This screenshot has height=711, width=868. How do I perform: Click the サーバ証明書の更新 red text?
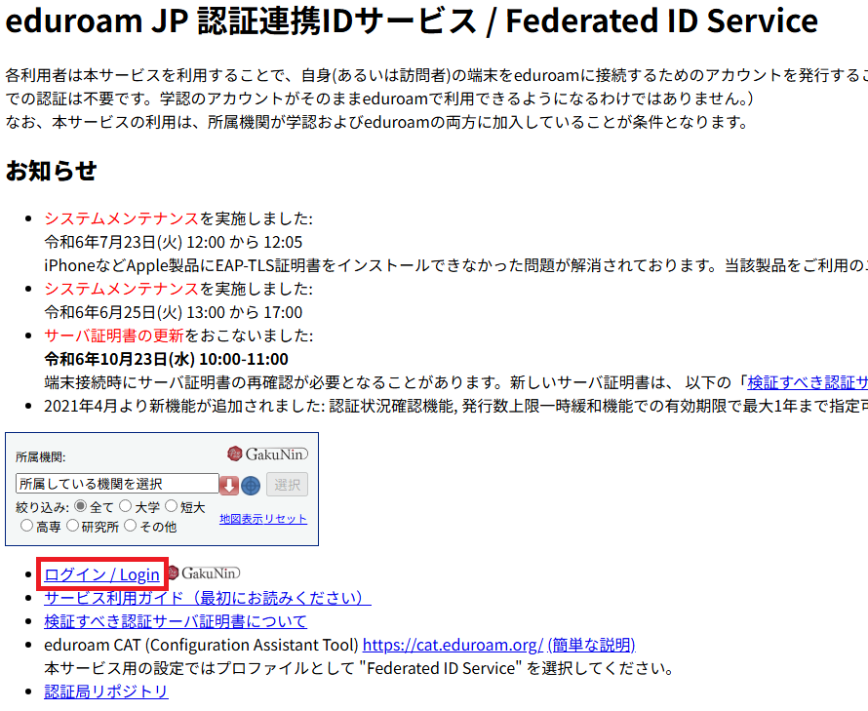tap(114, 336)
